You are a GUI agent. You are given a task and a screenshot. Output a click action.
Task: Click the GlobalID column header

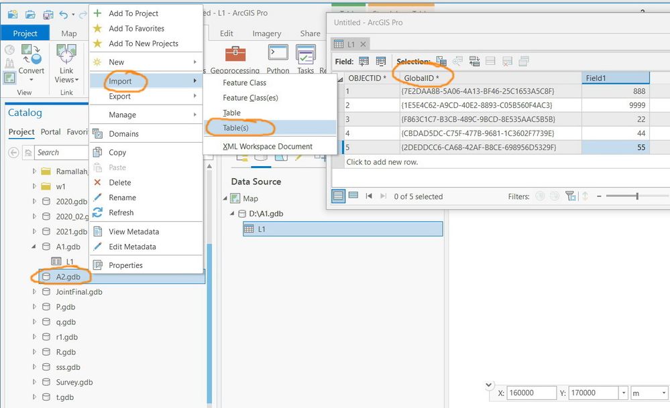coord(490,78)
